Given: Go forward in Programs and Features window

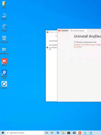Looking at the screenshot, I should 51,36.
